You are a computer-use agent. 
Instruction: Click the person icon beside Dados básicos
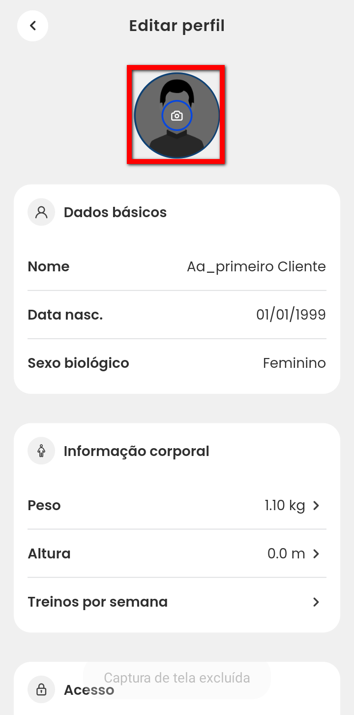[41, 212]
